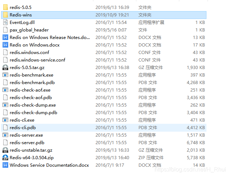Select the redis-unstable.tar.gz file name
Image resolution: width=229 pixels, height=176 pixels.
click(x=31, y=150)
